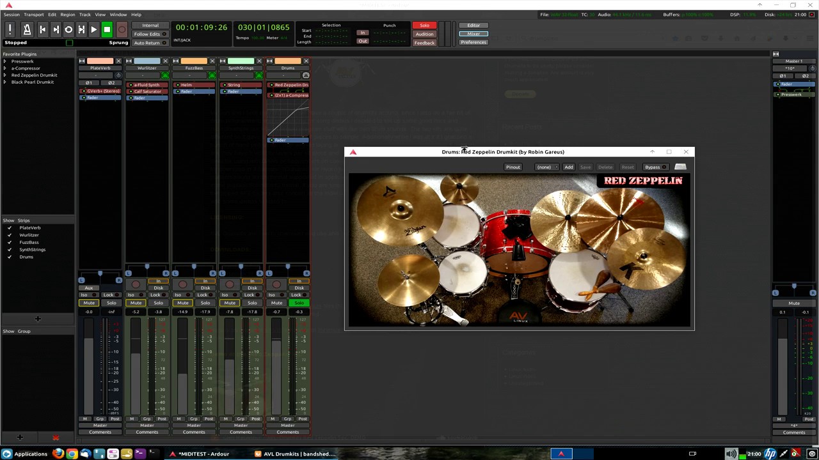Uncheck SynthStrings strip visibility
The image size is (819, 460).
coord(9,250)
